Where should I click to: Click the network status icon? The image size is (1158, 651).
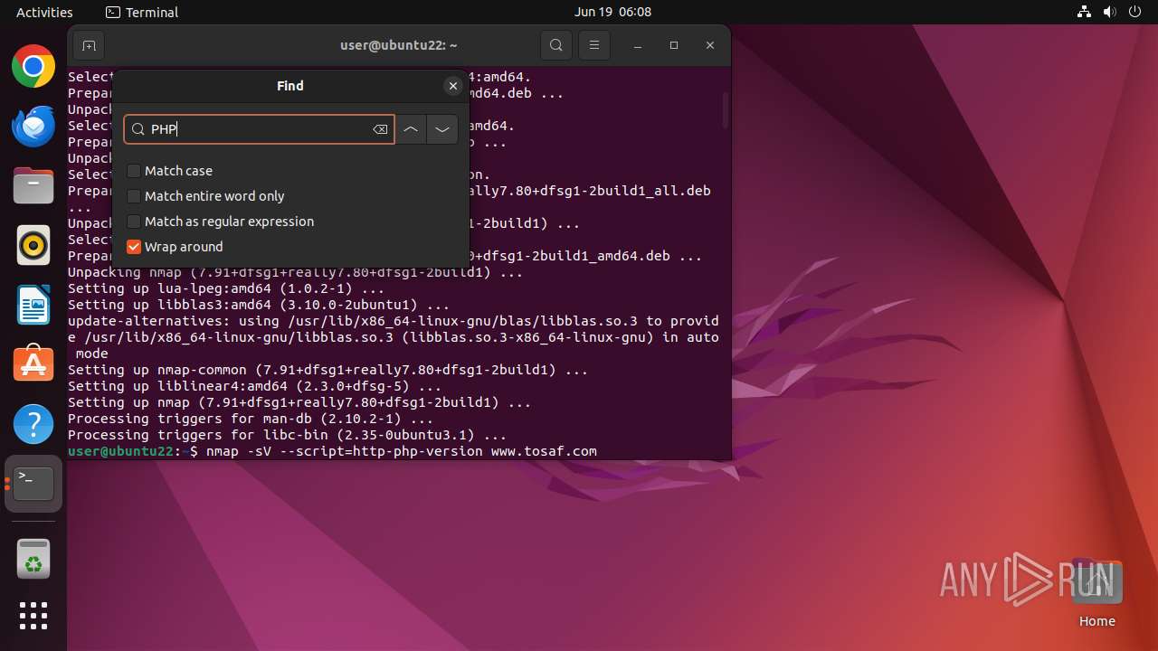click(x=1084, y=12)
